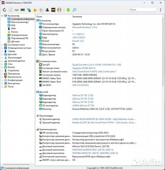This screenshot has width=165, height=170.
Task: Select the Разгон tree item
Action: [x=13, y=32]
